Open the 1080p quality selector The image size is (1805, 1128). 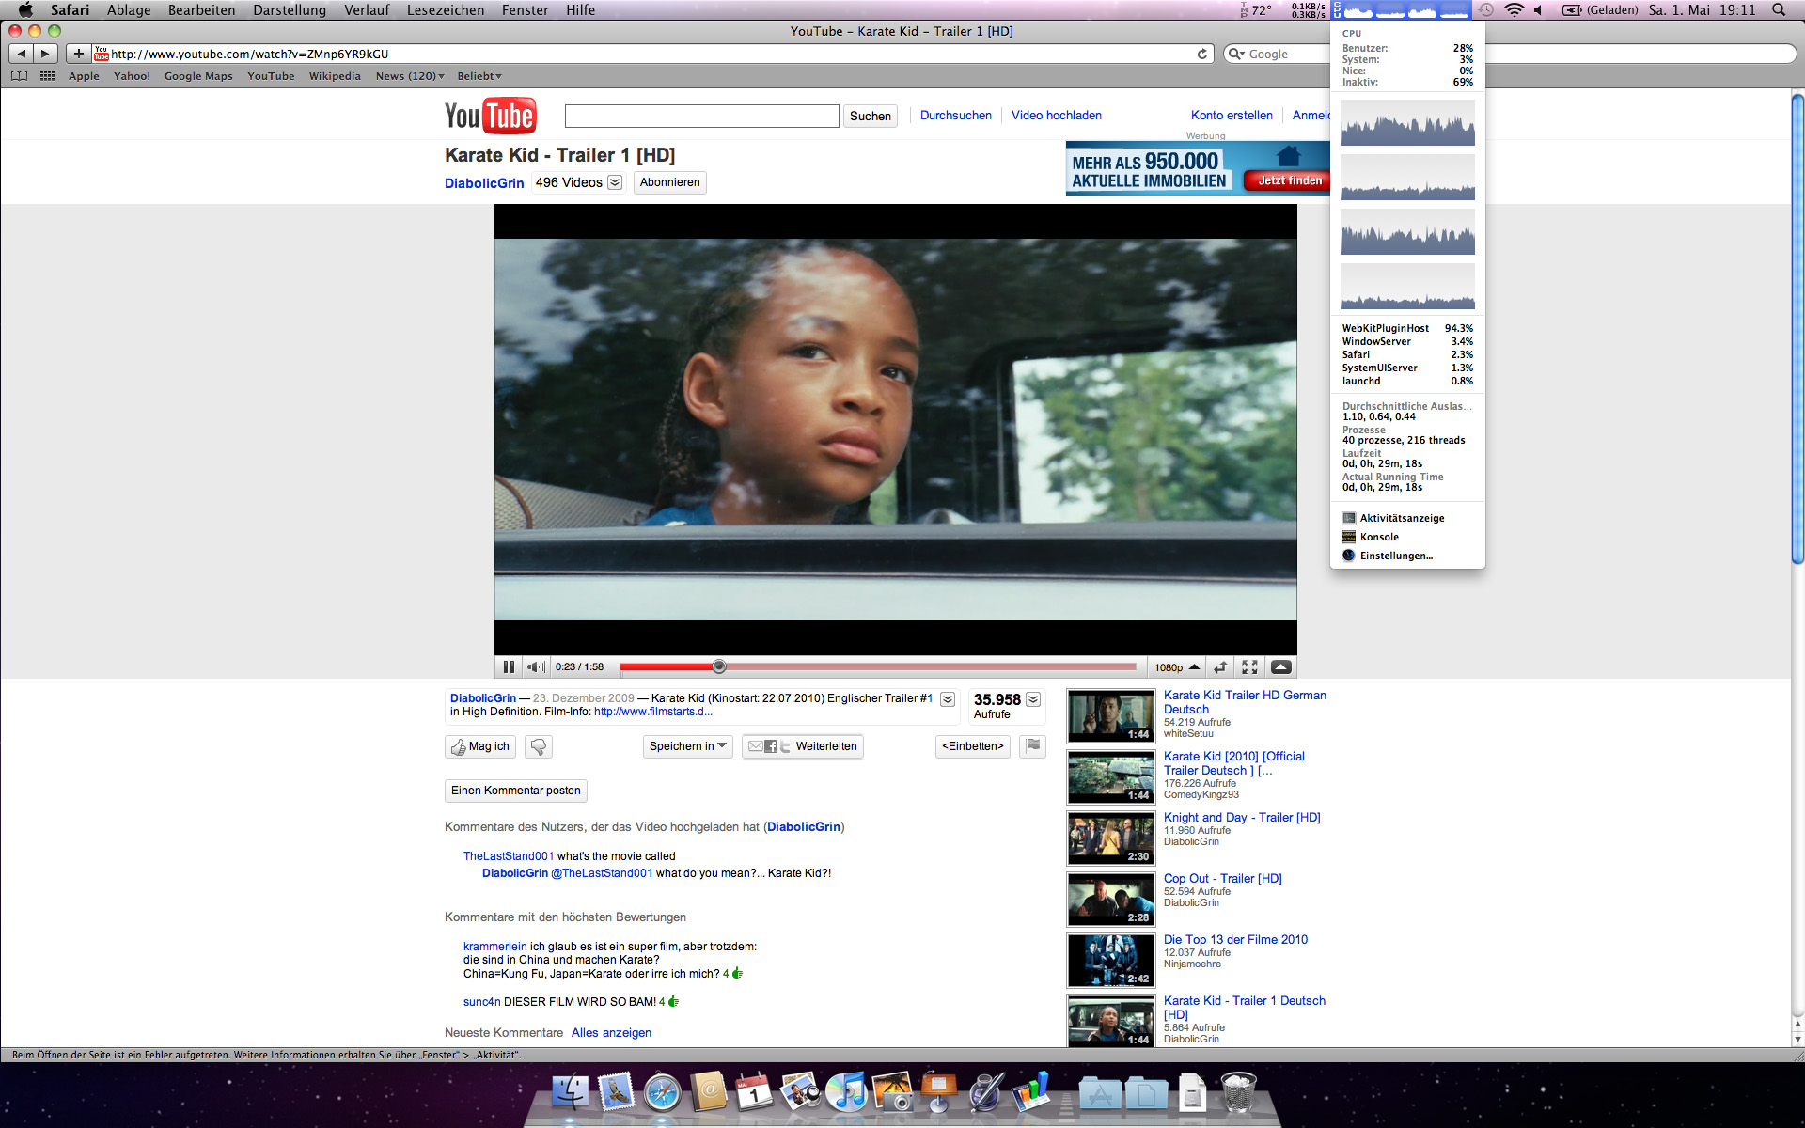click(x=1177, y=667)
